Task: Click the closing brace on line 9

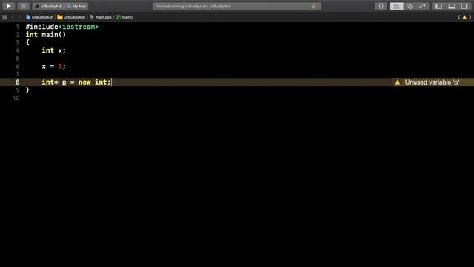Action: pyautogui.click(x=27, y=90)
